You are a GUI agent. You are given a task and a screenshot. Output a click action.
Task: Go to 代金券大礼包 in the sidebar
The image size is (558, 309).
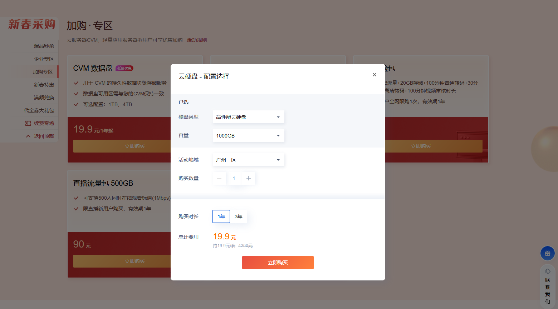[39, 110]
